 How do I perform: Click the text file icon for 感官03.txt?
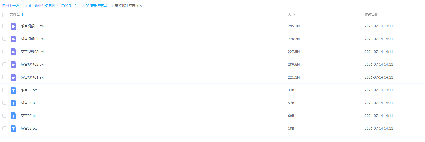coord(13,116)
